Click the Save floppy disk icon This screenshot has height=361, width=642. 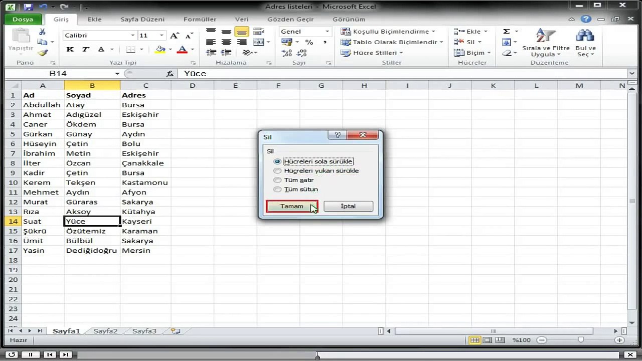pos(28,7)
